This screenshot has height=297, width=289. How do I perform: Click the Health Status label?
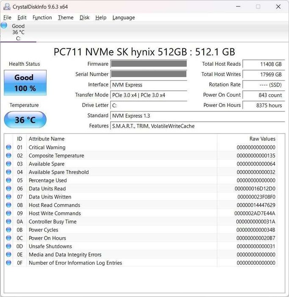(x=25, y=64)
